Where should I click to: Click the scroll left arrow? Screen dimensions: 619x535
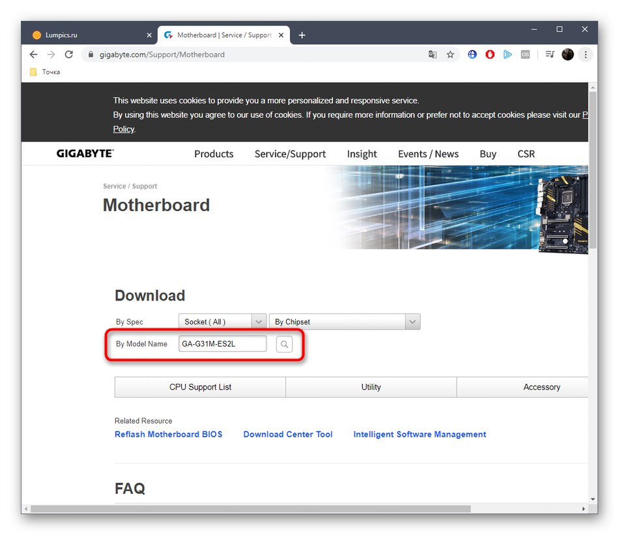point(26,509)
